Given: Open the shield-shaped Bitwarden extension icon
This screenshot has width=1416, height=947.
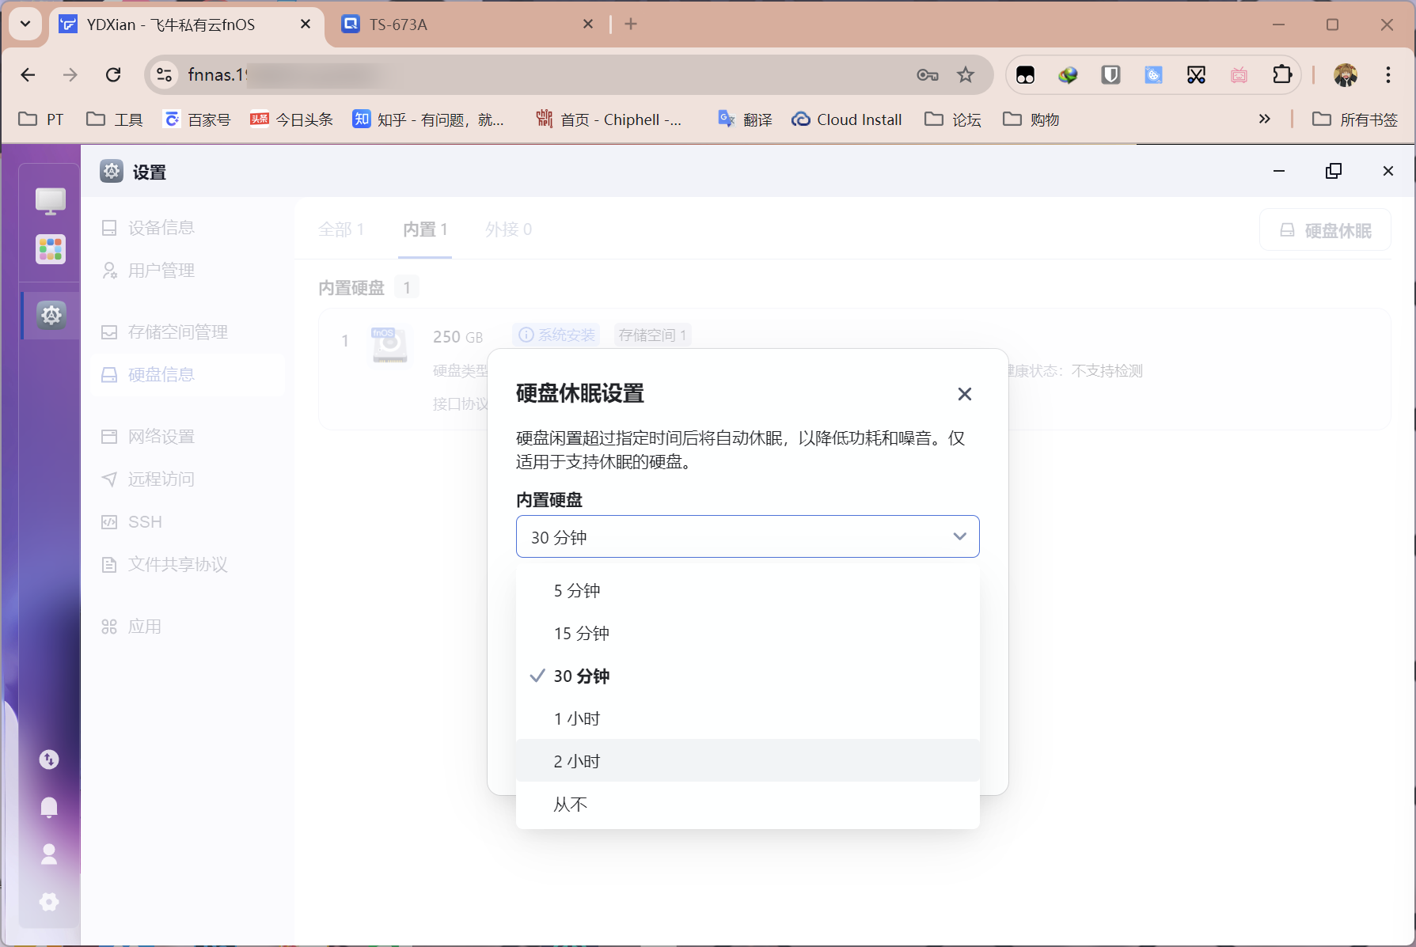Looking at the screenshot, I should [1111, 75].
